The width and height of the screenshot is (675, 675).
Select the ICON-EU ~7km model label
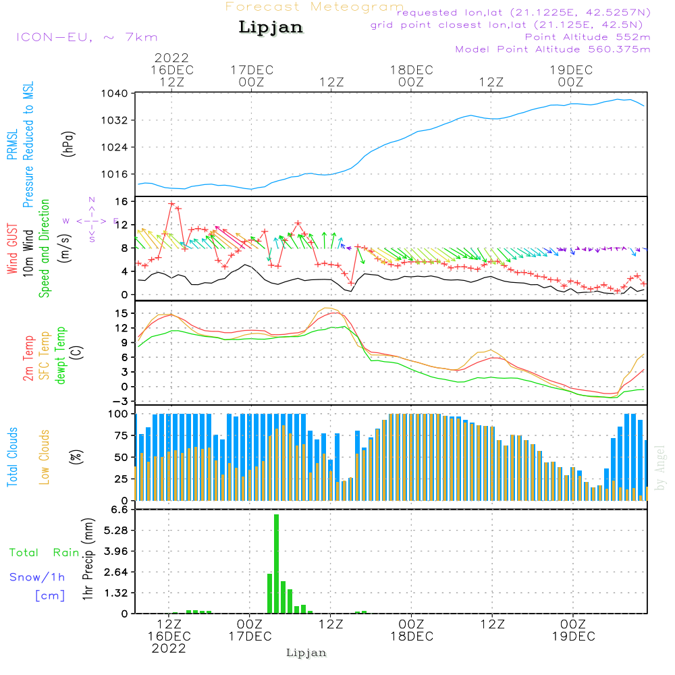(86, 37)
